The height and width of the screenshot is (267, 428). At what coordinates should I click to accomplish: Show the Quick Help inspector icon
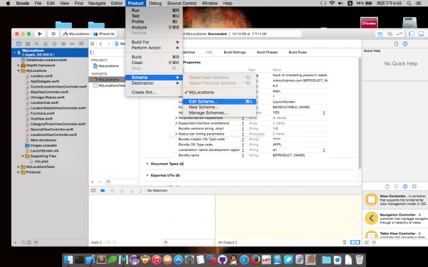pyautogui.click(x=405, y=44)
